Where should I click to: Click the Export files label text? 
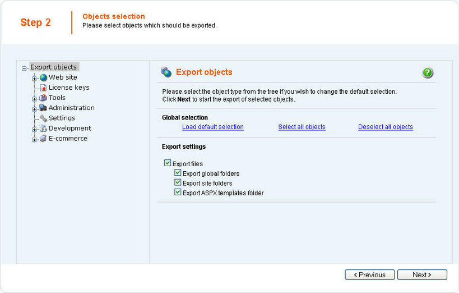coord(188,164)
